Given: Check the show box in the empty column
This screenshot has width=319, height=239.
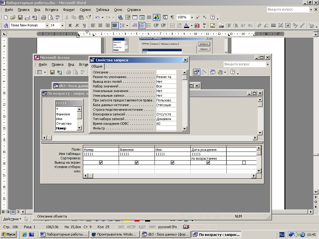Looking at the screenshot, I should [244, 162].
